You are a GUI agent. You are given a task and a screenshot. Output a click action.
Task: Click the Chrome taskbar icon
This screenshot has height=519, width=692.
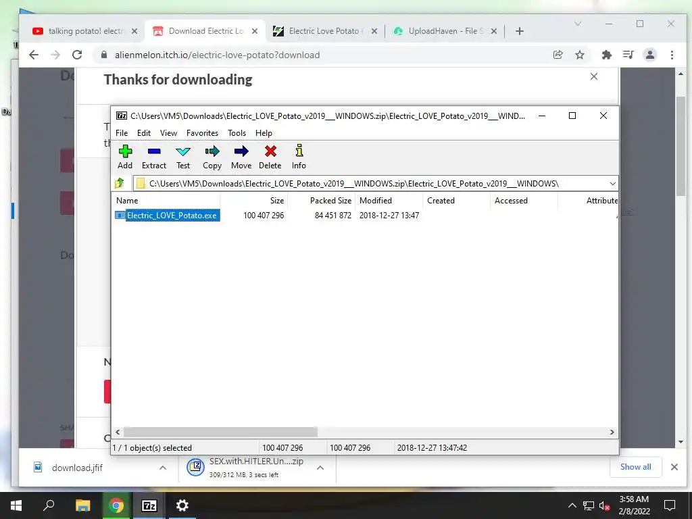pos(116,505)
